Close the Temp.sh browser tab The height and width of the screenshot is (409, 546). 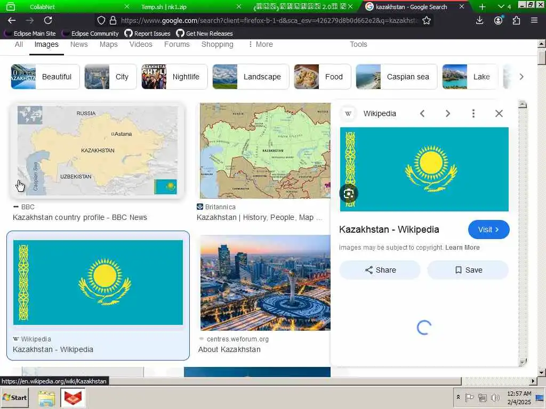pyautogui.click(x=238, y=6)
